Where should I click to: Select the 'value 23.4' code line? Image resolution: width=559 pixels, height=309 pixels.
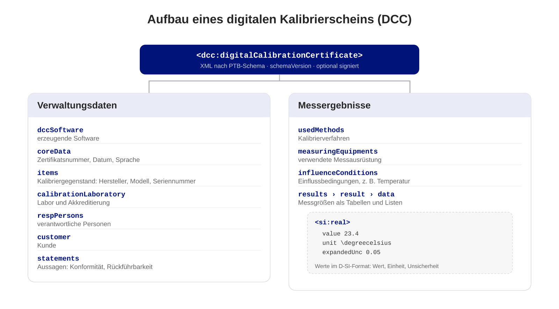[x=341, y=234]
